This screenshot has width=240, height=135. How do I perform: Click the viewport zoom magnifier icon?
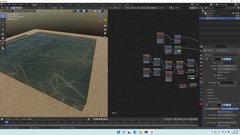tap(105, 26)
